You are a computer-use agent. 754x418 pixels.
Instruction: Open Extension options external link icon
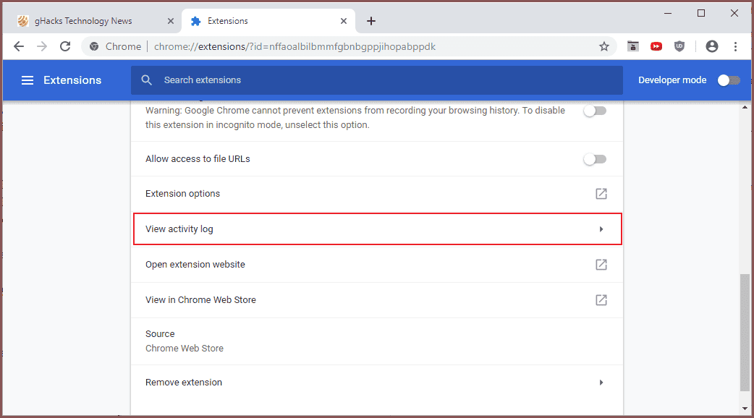click(x=601, y=194)
